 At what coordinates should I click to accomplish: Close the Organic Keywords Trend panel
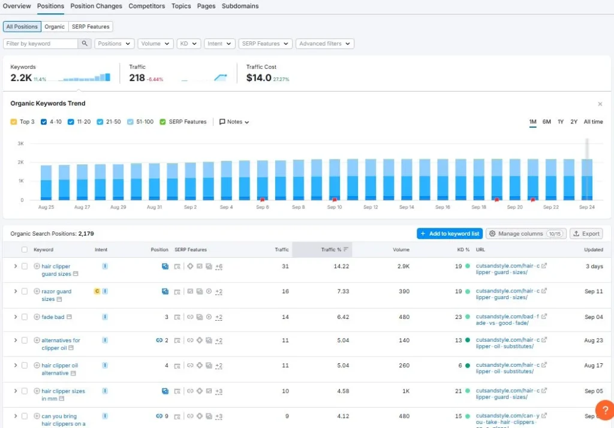pos(600,104)
